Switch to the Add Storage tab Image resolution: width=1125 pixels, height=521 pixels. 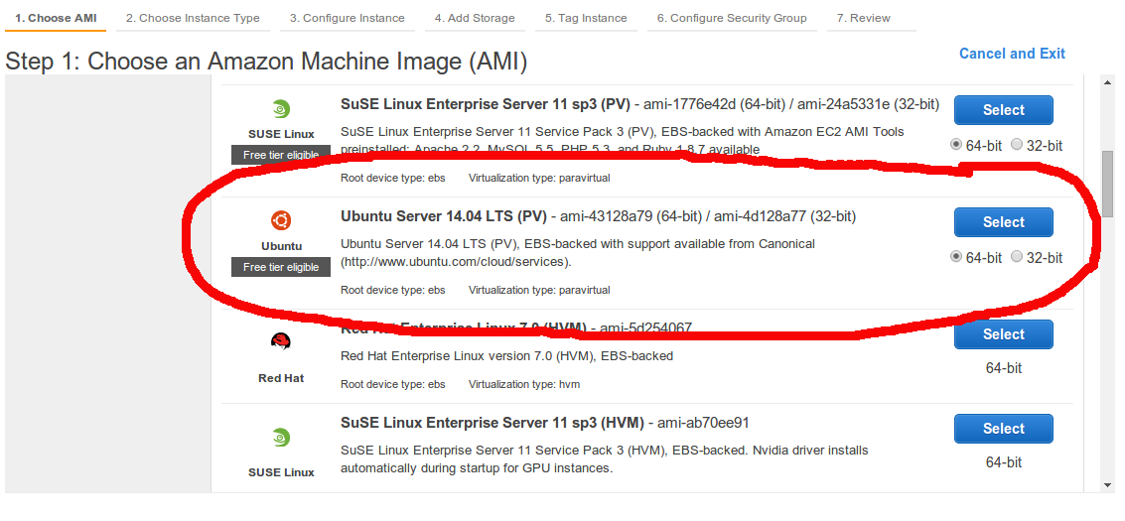[475, 18]
